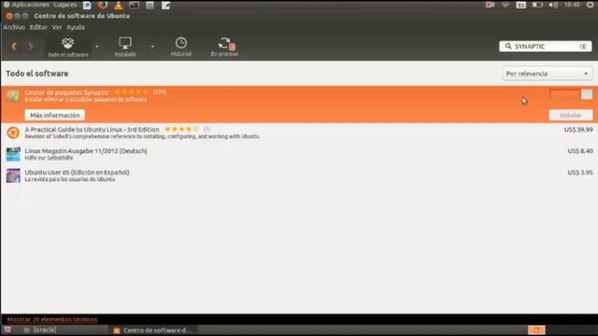Open the Historial view
This screenshot has height=336, width=598.
[x=180, y=48]
